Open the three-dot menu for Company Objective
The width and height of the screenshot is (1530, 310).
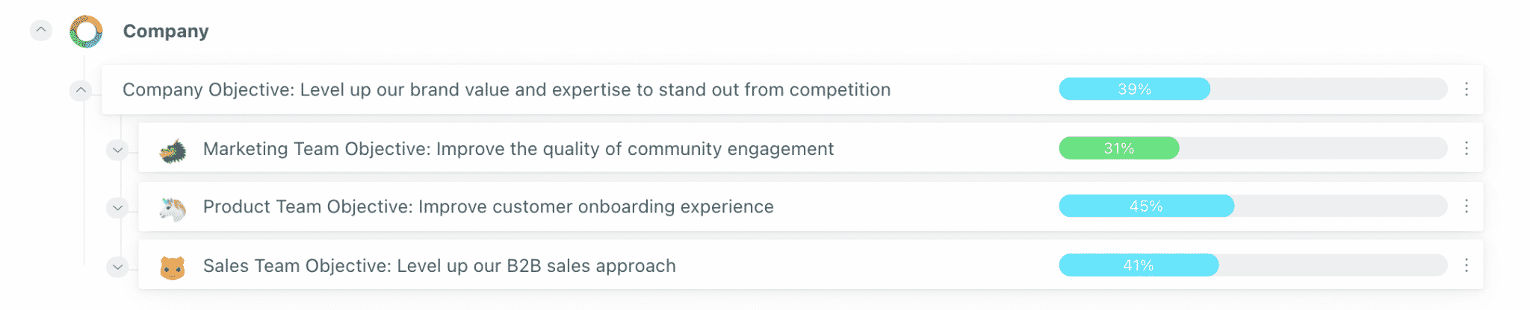[1466, 89]
